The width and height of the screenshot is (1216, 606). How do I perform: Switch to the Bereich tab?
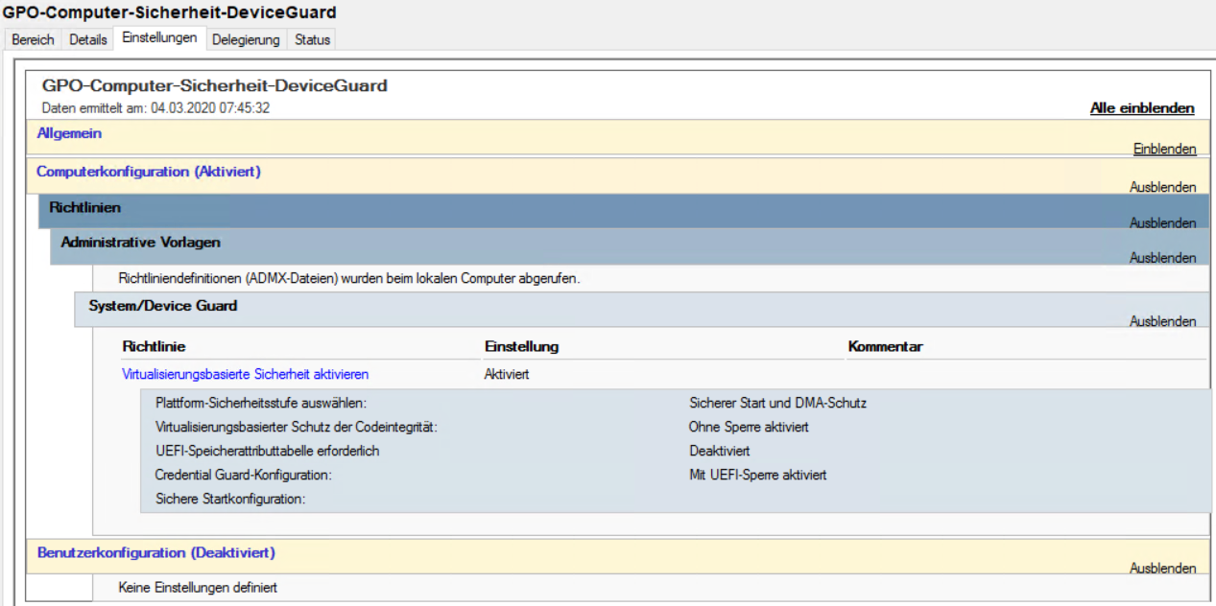point(33,39)
